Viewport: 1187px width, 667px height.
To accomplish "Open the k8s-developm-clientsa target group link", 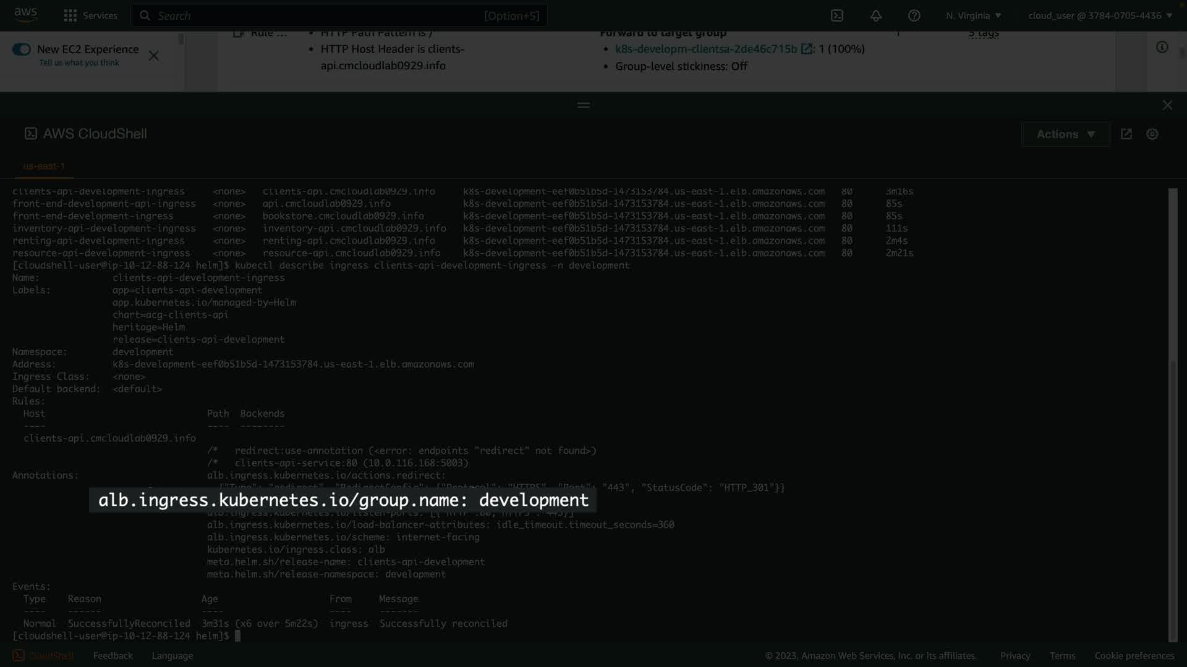I will pyautogui.click(x=706, y=49).
